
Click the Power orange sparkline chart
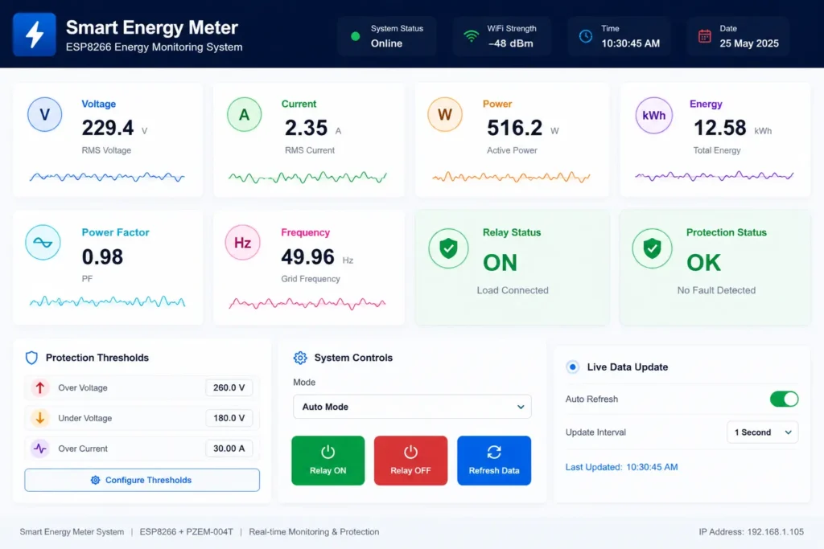pyautogui.click(x=511, y=177)
